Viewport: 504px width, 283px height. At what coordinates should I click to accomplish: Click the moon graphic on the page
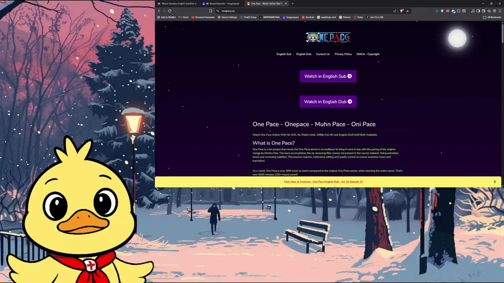457,38
